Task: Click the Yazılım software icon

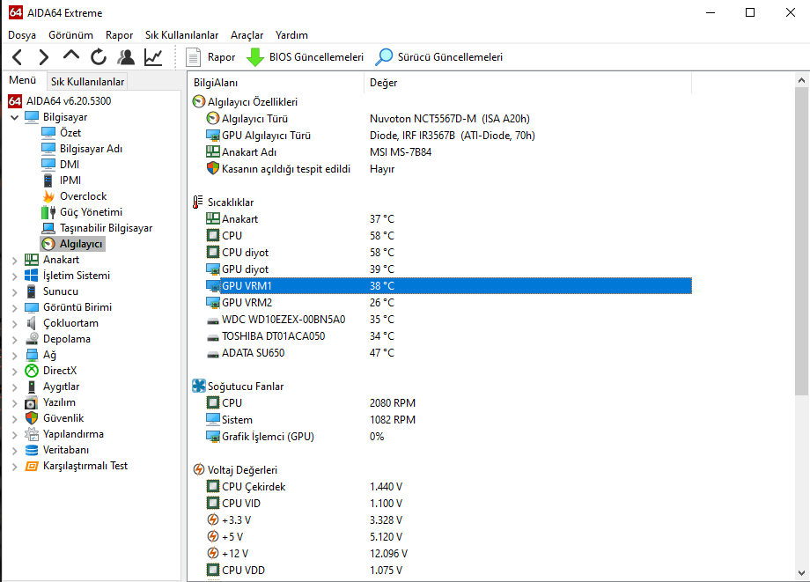Action: click(32, 402)
